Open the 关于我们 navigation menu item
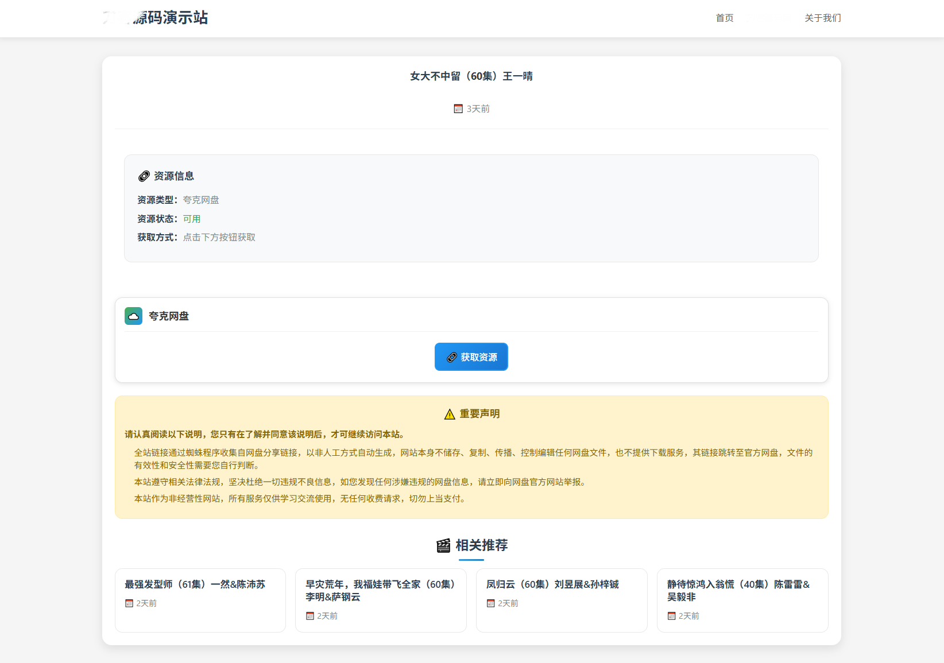 tap(822, 18)
